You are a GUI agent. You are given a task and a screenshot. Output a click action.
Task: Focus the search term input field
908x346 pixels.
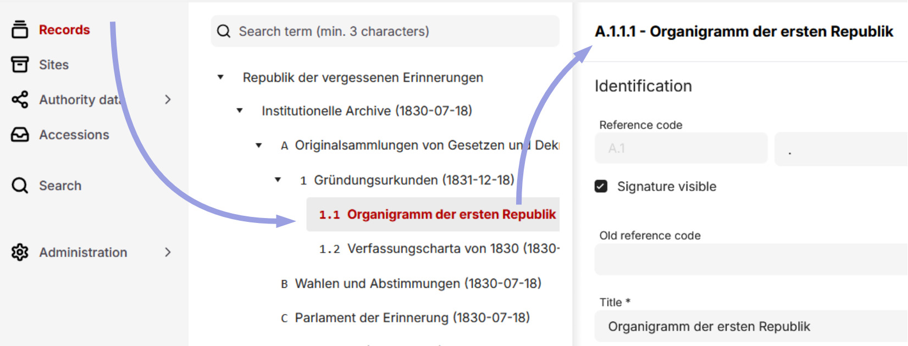tap(385, 31)
